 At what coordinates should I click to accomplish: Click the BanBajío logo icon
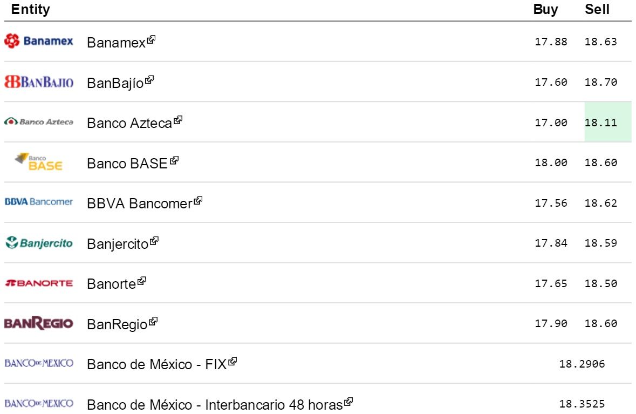(x=38, y=82)
